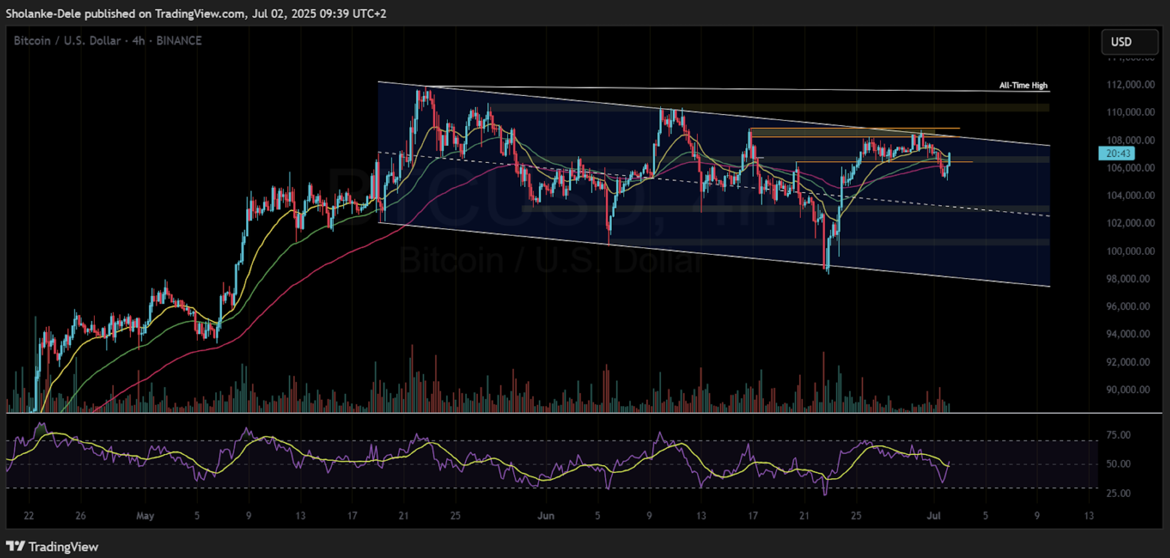Click the "25" date label after 21 in May
1170x558 pixels.
pos(455,516)
